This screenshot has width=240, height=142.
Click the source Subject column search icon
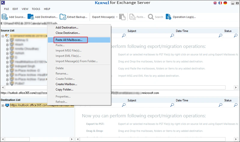coord(172,35)
